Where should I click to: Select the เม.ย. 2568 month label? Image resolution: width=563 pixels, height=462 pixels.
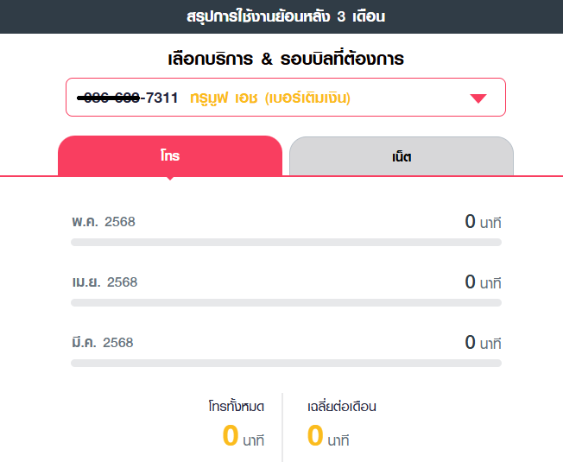point(104,282)
